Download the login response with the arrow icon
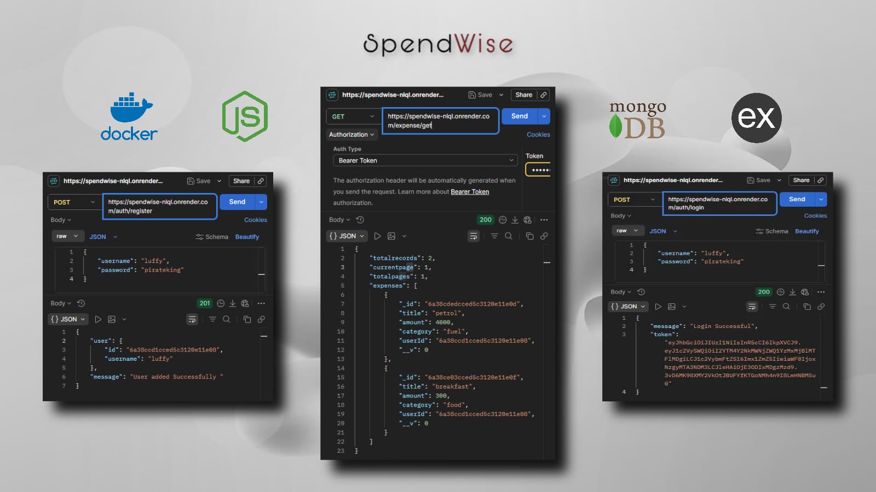This screenshot has height=492, width=876. pos(792,292)
